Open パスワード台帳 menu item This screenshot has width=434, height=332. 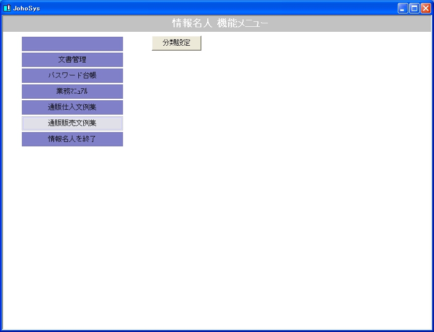click(72, 75)
